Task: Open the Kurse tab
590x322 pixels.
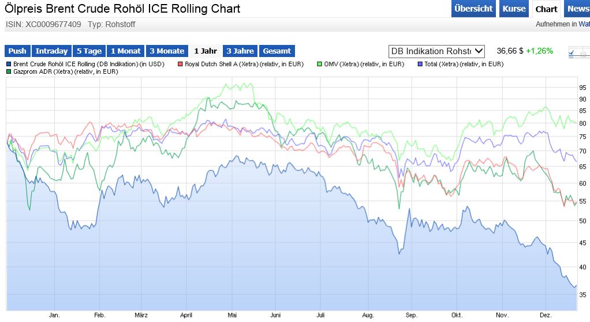Action: click(x=514, y=9)
